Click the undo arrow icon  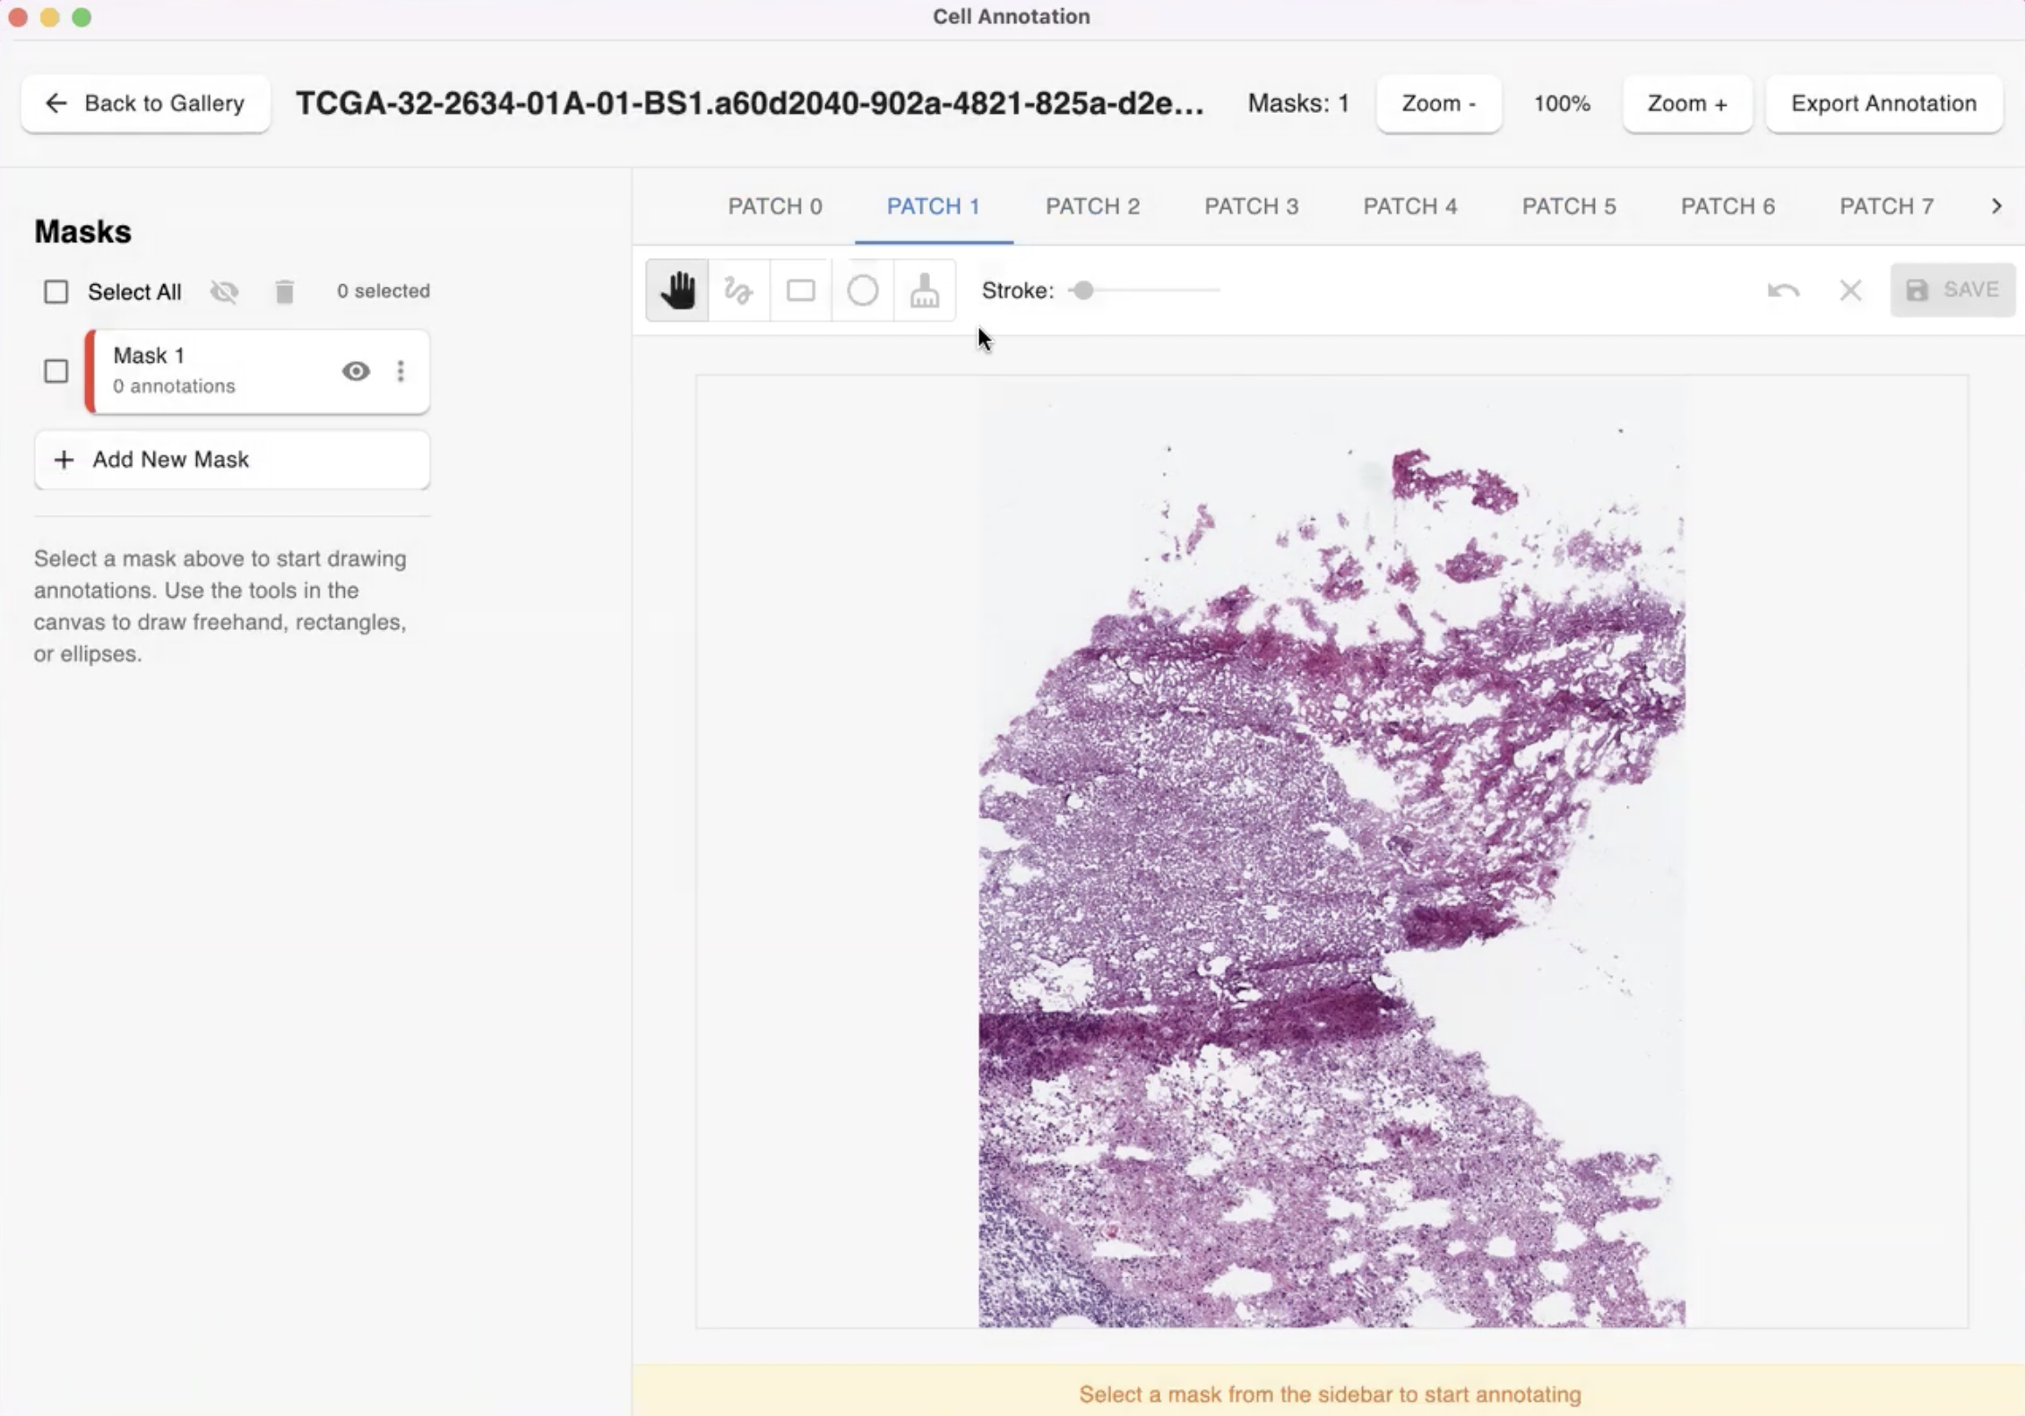click(1783, 290)
